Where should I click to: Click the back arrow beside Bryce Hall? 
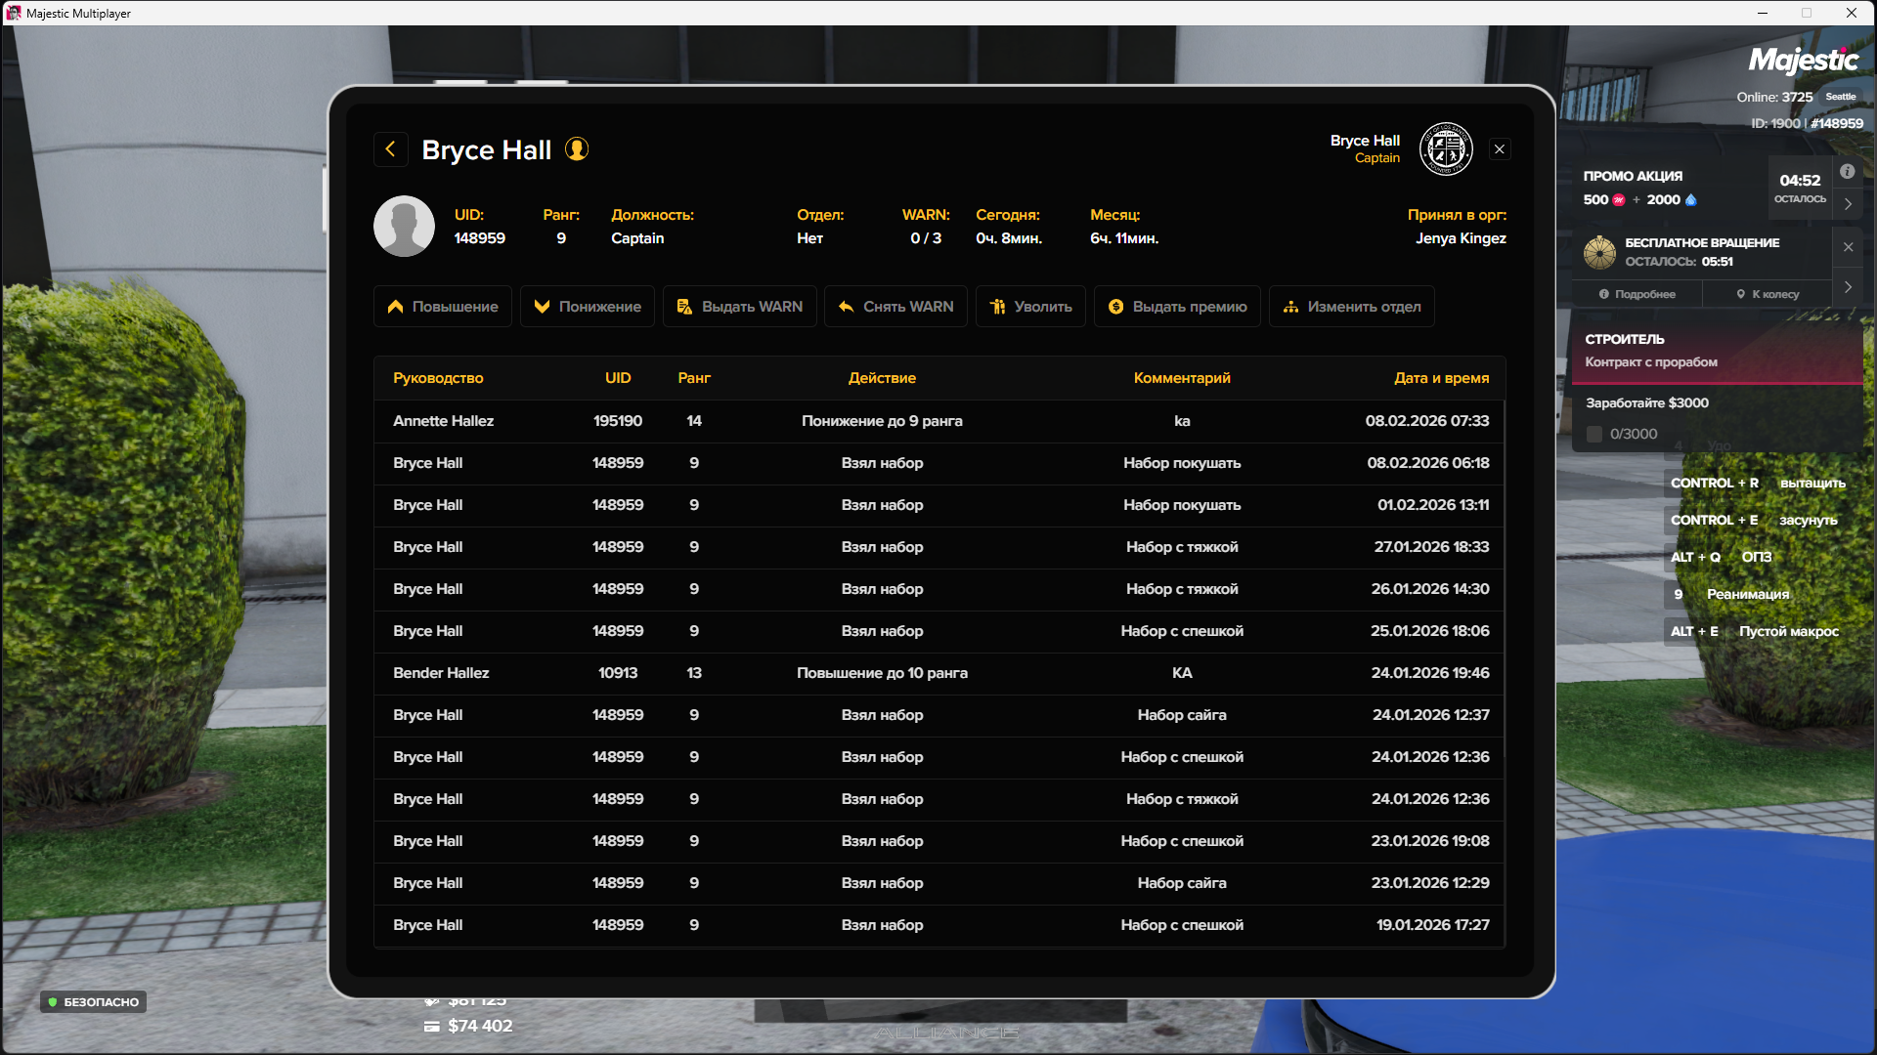point(391,149)
